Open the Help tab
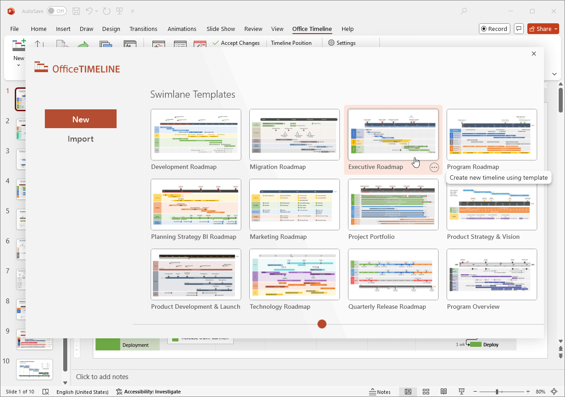 click(x=348, y=29)
